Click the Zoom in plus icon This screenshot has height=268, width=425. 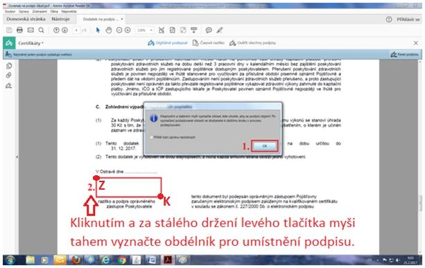point(128,30)
